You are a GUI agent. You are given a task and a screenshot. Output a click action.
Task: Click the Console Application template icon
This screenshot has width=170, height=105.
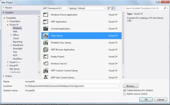(46, 29)
